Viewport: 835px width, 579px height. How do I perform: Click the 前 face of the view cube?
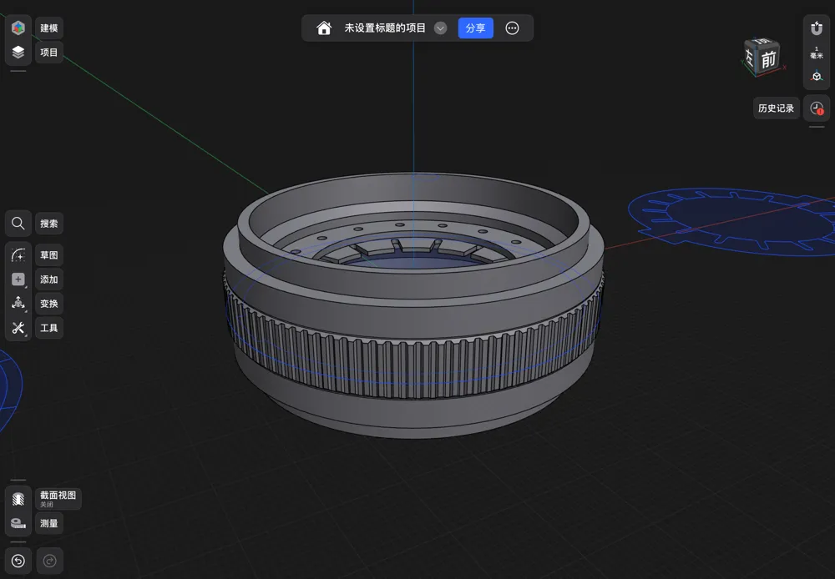point(768,59)
